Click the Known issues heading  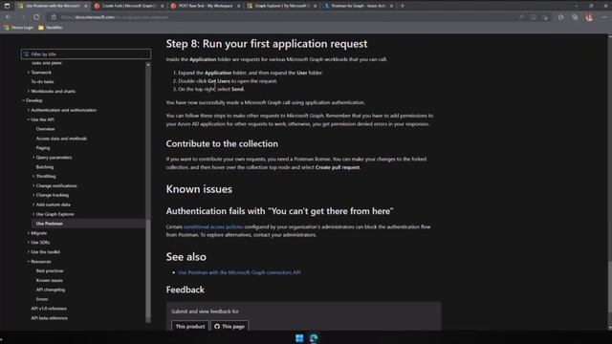[199, 189]
